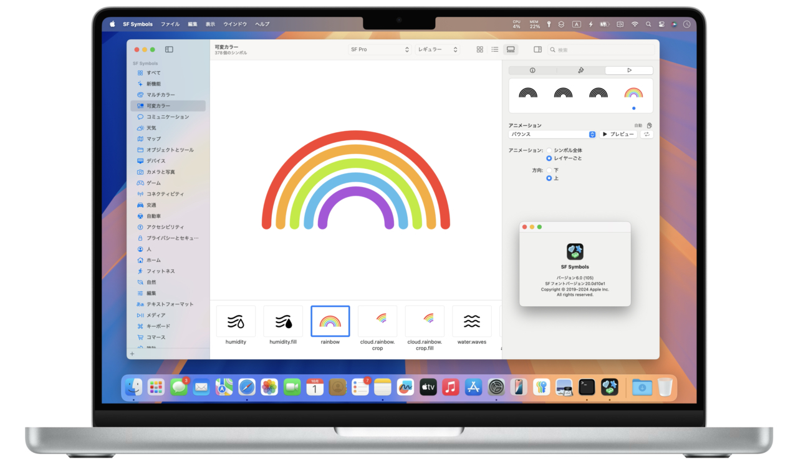Toggle the animation repeat loop button
The image size is (798, 464).
647,134
